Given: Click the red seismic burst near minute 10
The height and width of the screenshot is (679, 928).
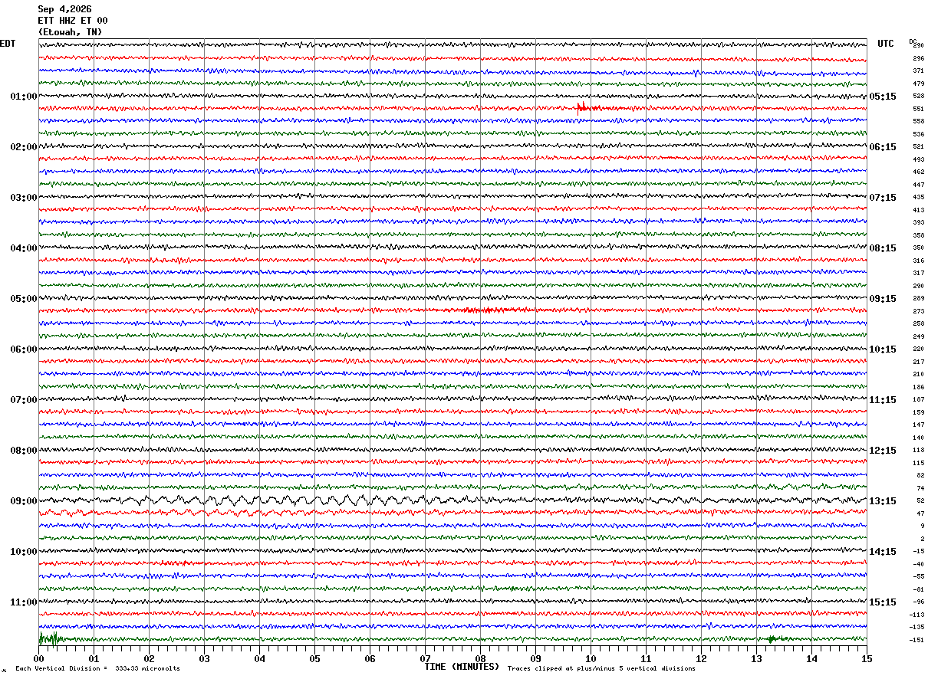Looking at the screenshot, I should [584, 107].
